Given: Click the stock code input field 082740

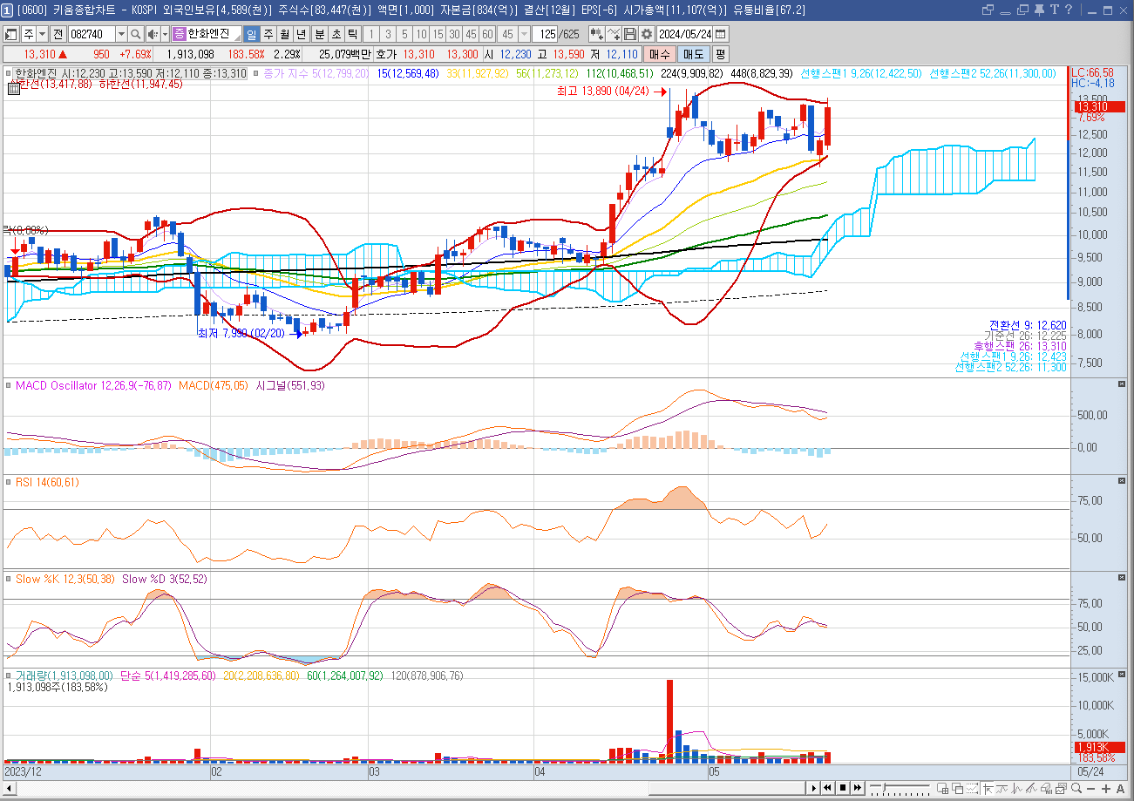Looking at the screenshot, I should pos(91,34).
